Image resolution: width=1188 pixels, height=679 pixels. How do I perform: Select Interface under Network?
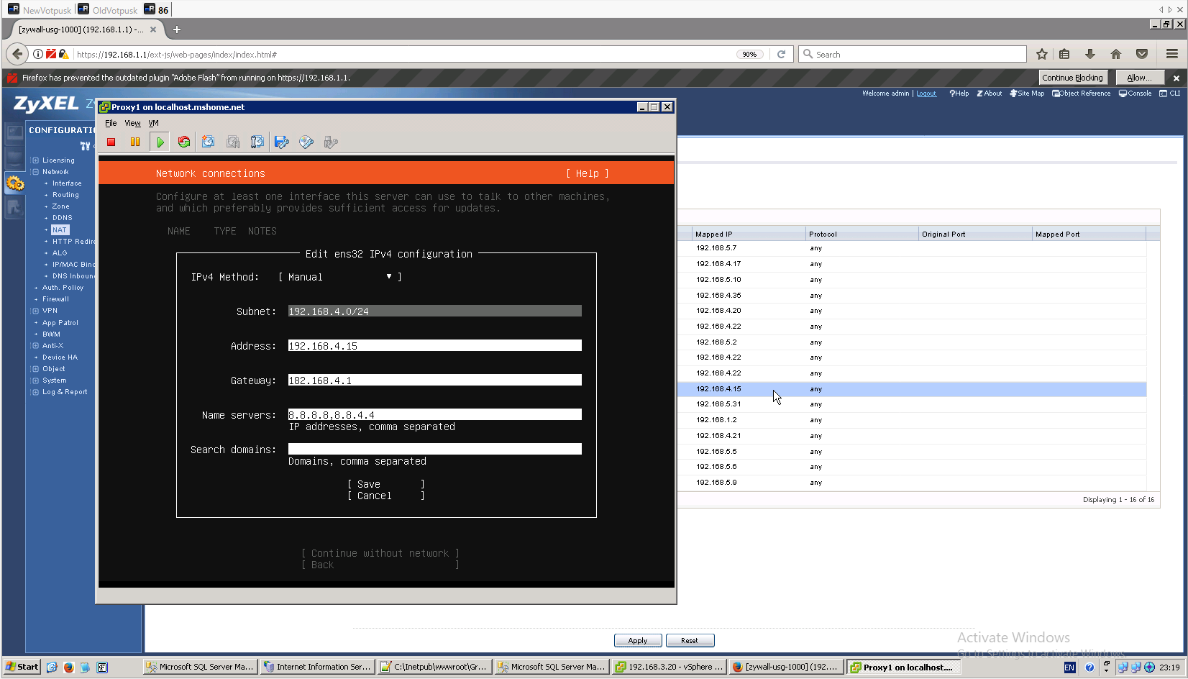click(67, 183)
